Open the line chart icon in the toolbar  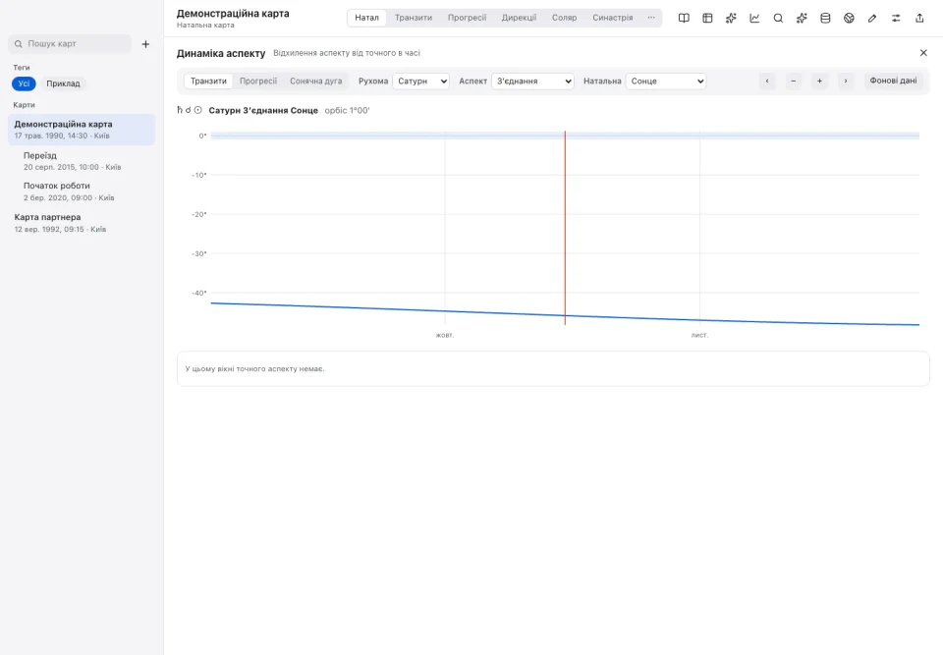point(754,18)
